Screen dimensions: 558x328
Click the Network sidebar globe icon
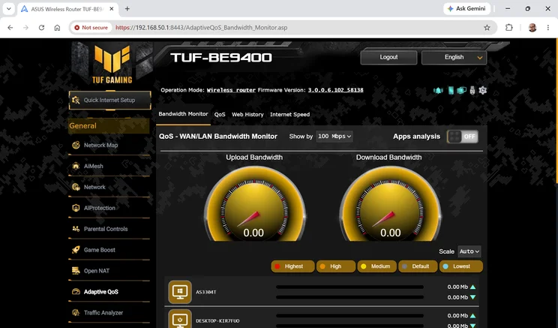[x=76, y=187]
